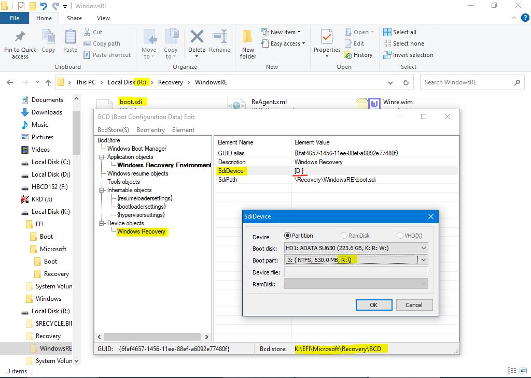Click the Search WindowsRE field
The height and width of the screenshot is (378, 531).
467,82
